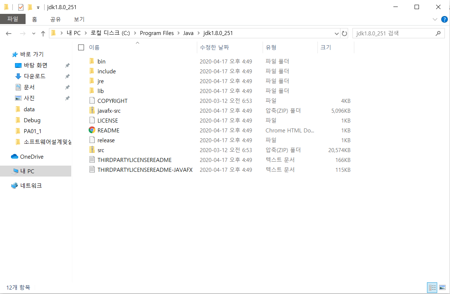This screenshot has width=450, height=294.
Task: Click the THIRDPARTYLICENSEREADME-JAVAFX document icon
Action: pos(92,170)
